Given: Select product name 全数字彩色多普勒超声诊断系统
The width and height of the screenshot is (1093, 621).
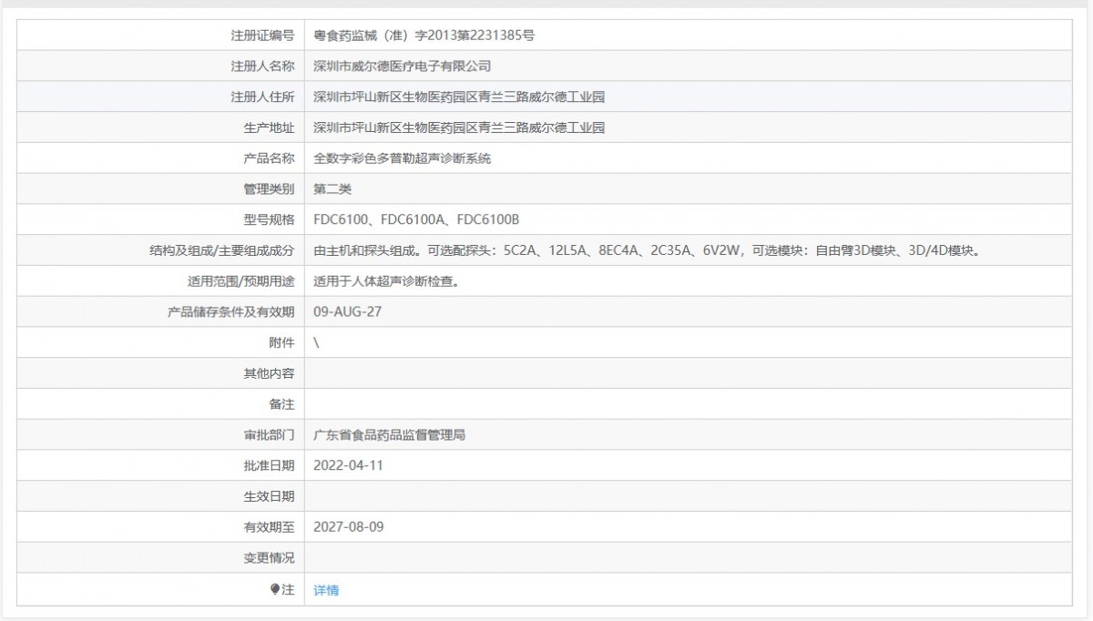Looking at the screenshot, I should 402,158.
